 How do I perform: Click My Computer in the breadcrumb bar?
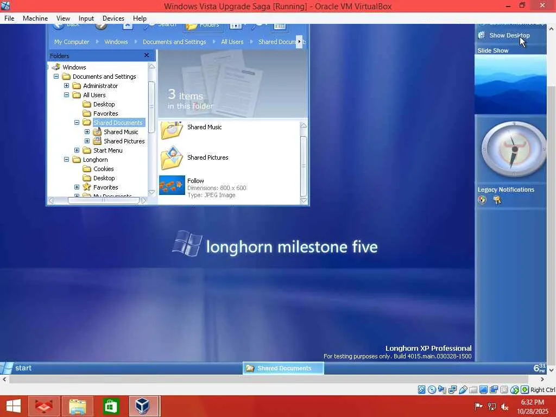point(72,42)
